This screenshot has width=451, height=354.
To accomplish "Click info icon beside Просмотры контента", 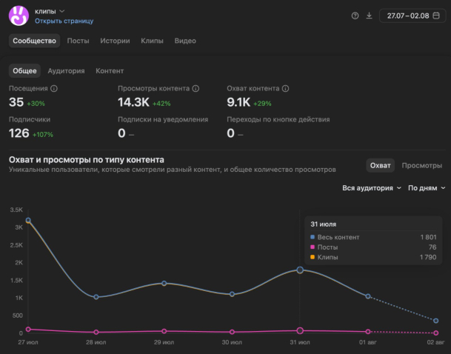I will [196, 89].
